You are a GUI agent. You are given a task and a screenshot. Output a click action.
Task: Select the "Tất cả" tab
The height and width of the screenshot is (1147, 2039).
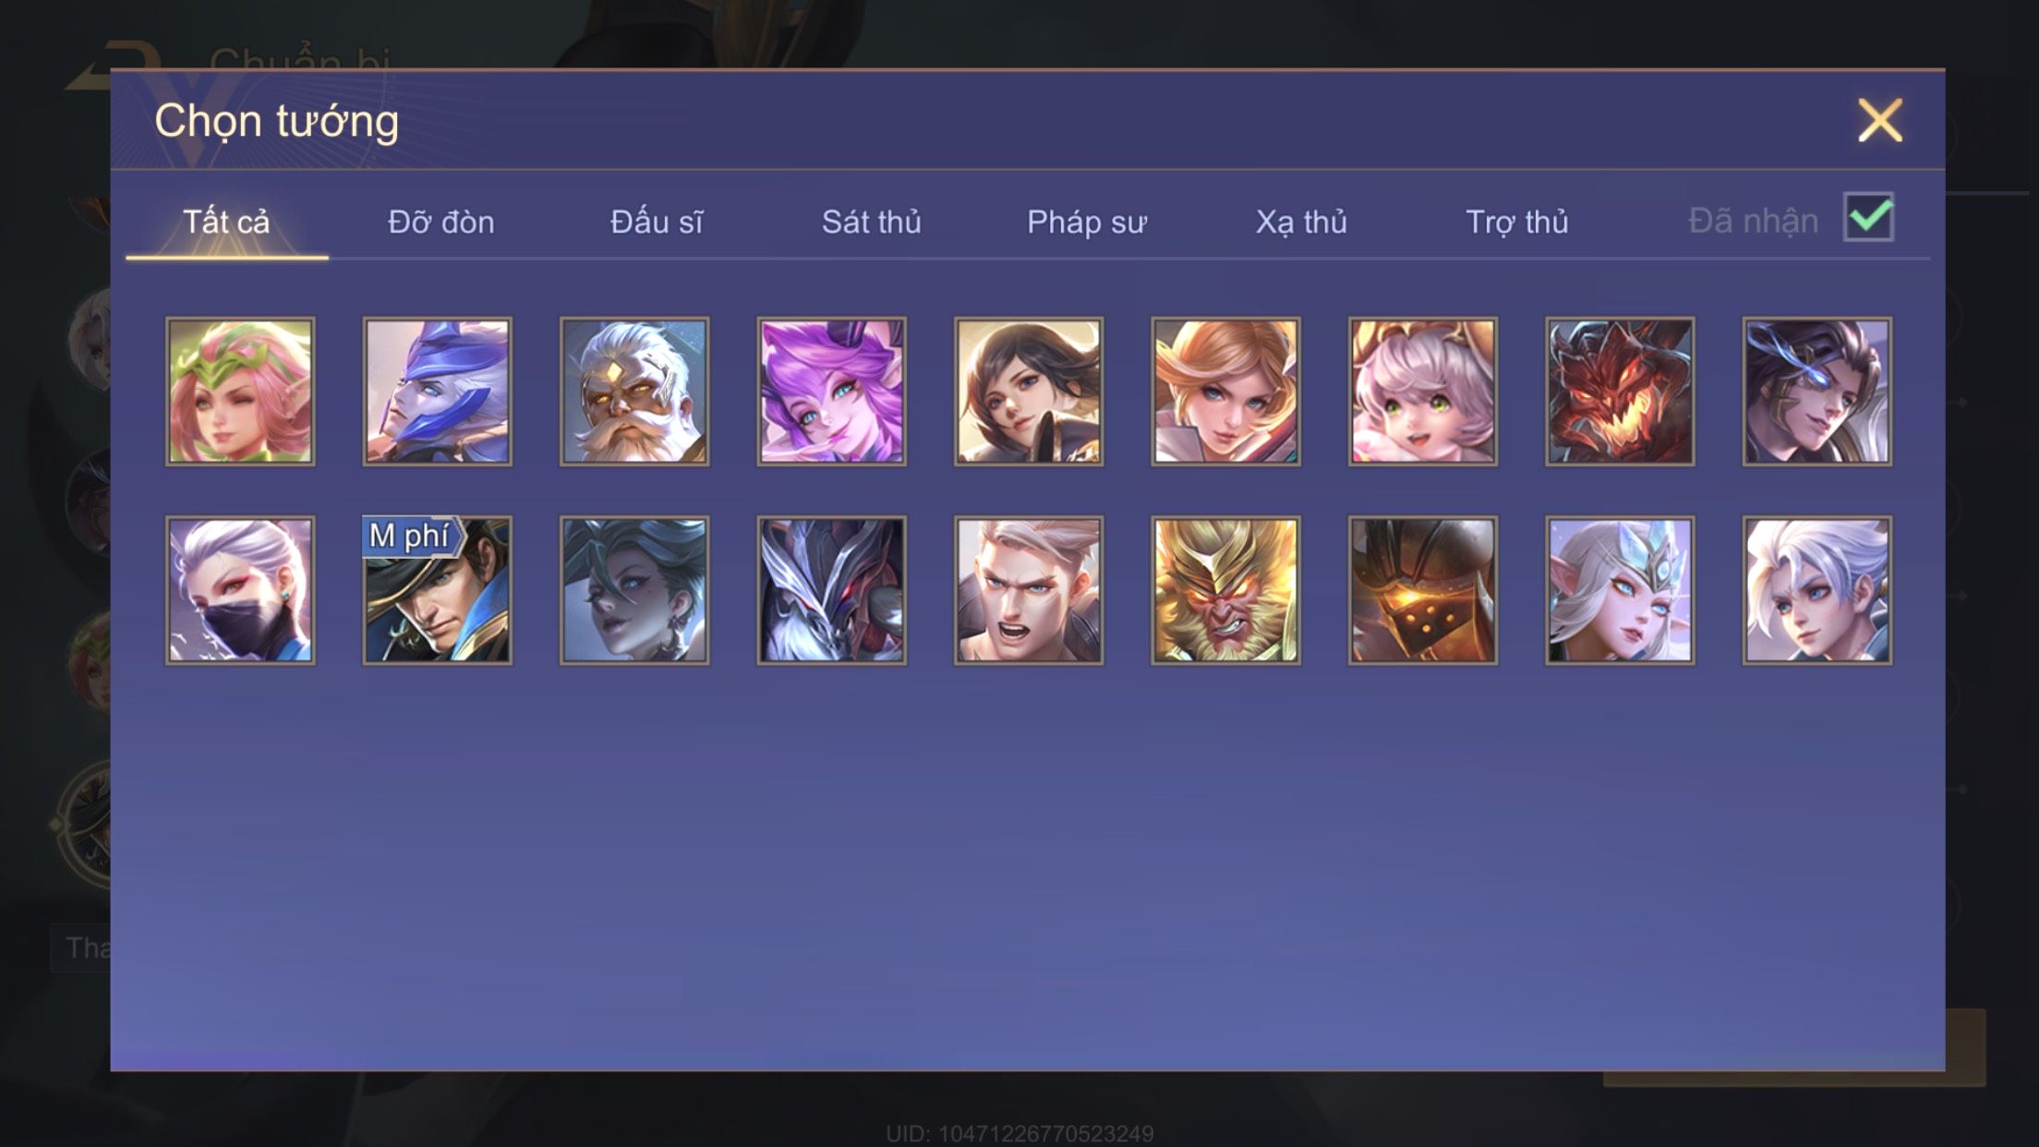[226, 223]
